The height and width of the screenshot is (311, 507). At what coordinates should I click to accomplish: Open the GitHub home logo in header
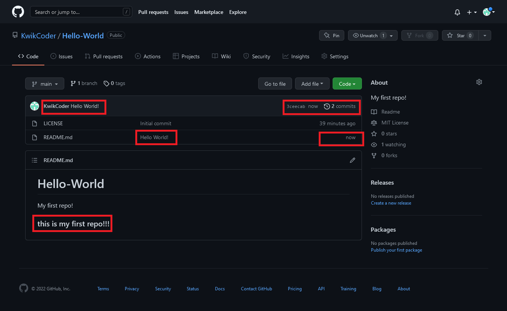[x=18, y=12]
